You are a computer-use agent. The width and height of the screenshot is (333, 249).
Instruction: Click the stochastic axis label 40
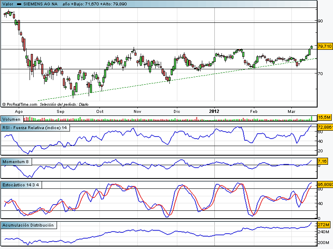(320, 204)
